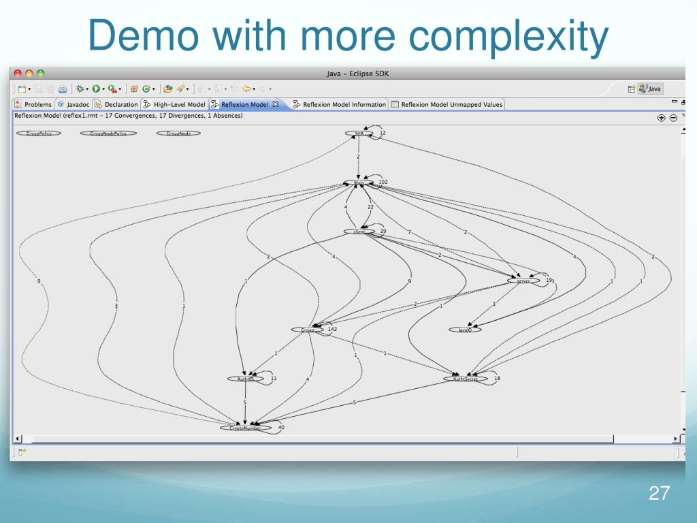The height and width of the screenshot is (523, 697).
Task: Select the server node
Action: (x=523, y=281)
